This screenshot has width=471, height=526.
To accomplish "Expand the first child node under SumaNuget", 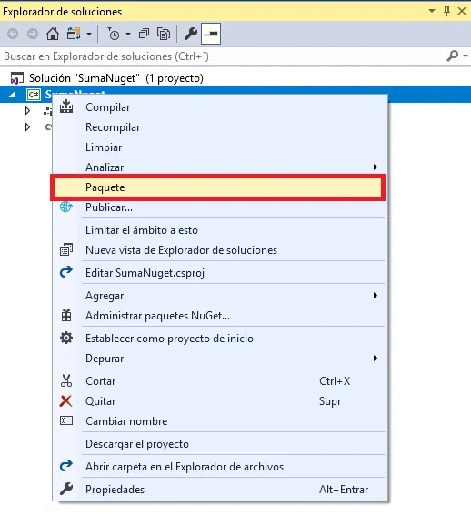I will point(27,111).
